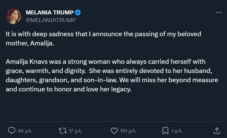Open the @MELANIATRUMP handle link

[x=51, y=20]
